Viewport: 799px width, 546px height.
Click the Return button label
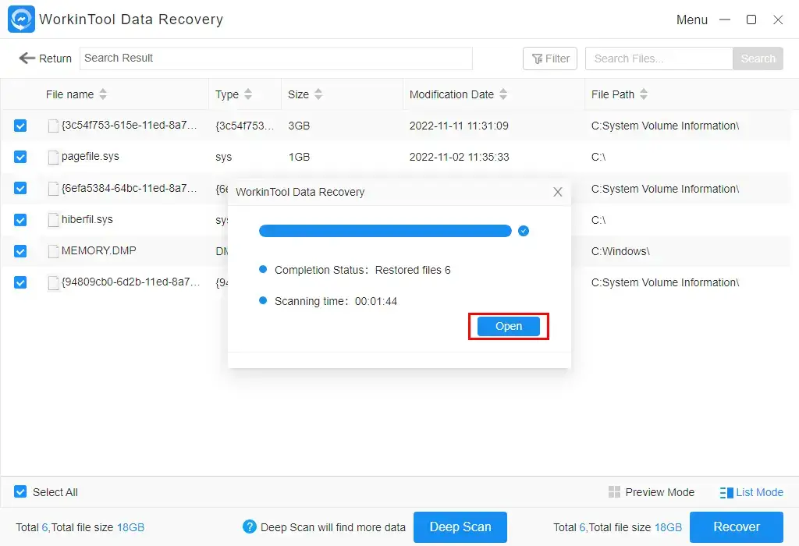(55, 58)
